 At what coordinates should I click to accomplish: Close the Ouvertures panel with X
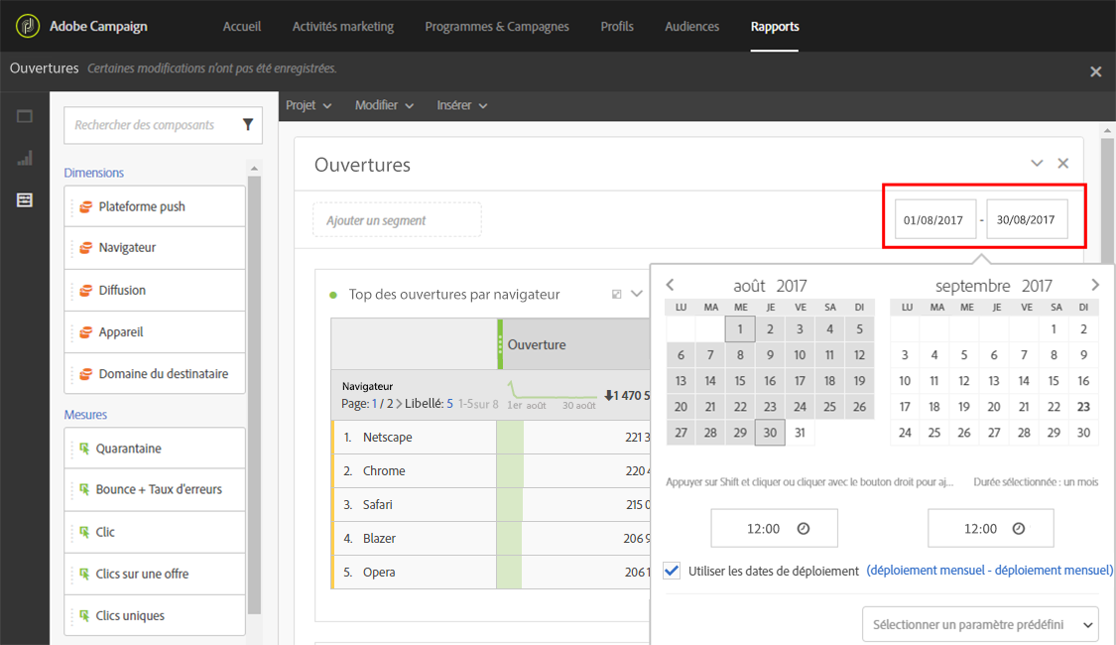click(1062, 163)
